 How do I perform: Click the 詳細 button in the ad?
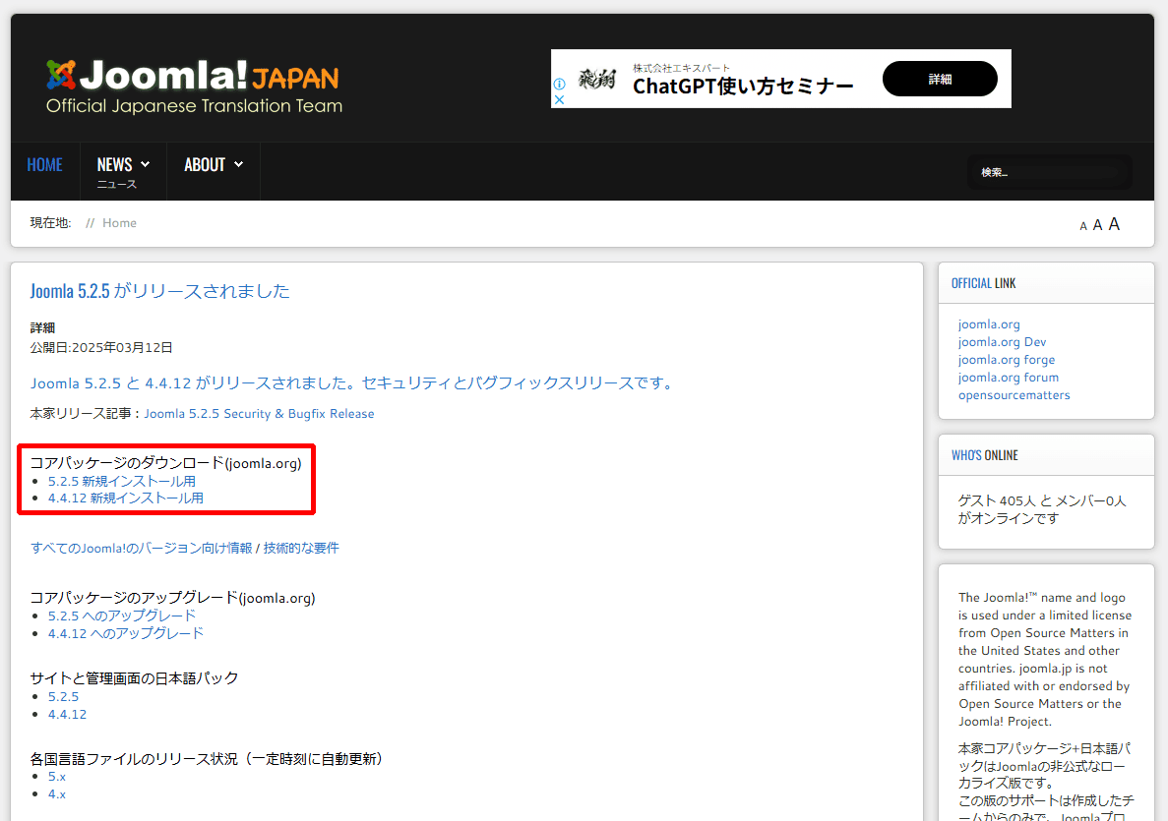pos(940,79)
